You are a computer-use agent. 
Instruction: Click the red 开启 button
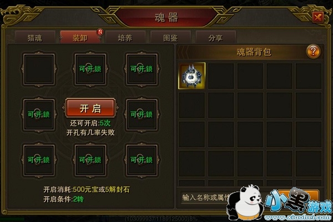[90, 108]
